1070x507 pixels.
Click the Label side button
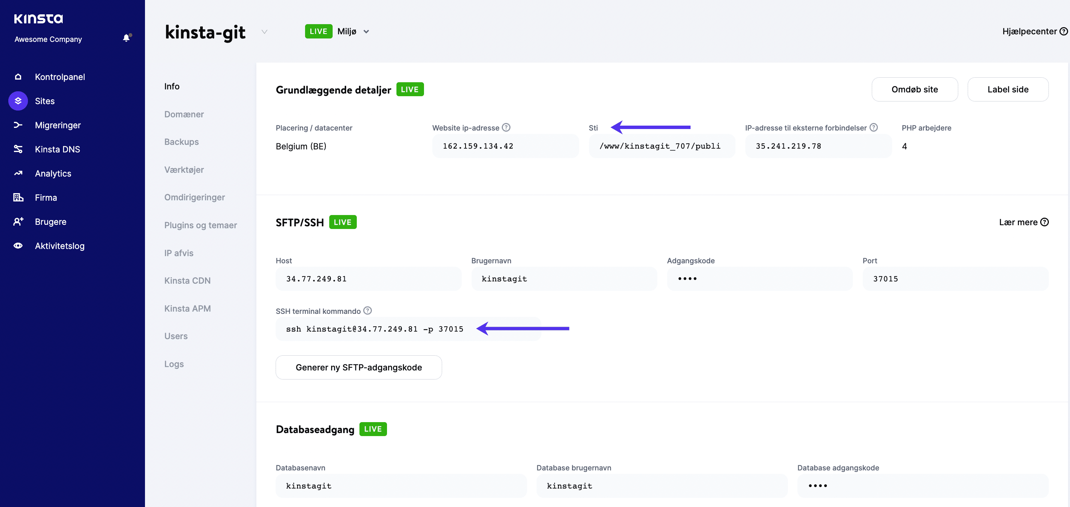1008,89
